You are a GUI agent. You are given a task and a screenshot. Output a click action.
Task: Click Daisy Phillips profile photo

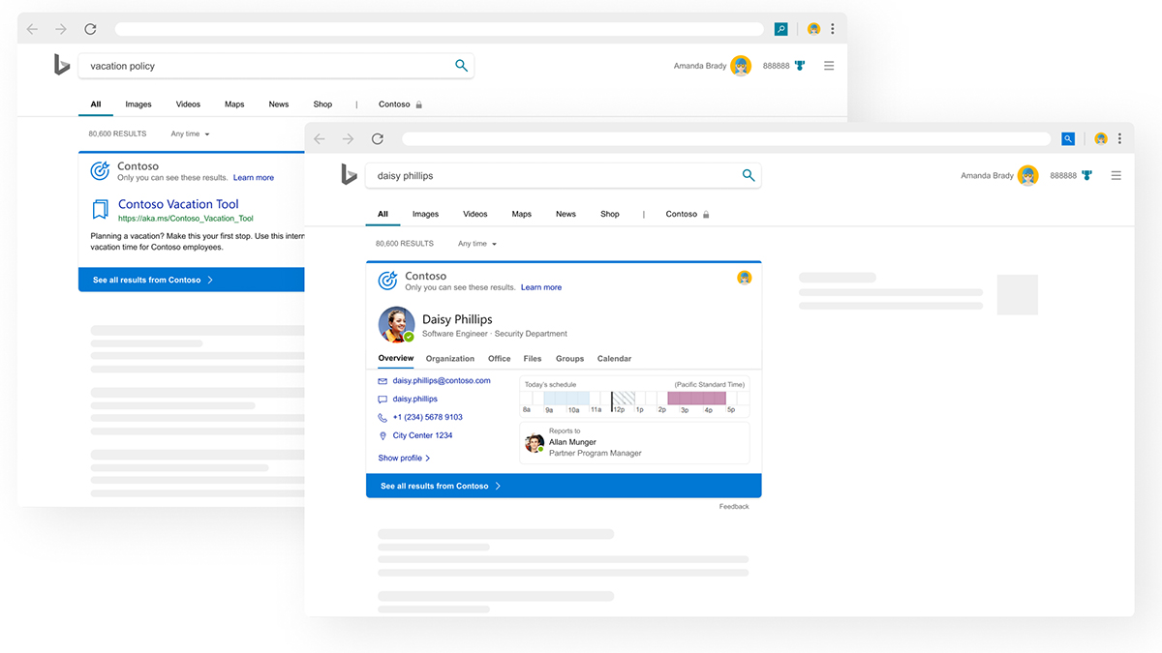click(396, 325)
